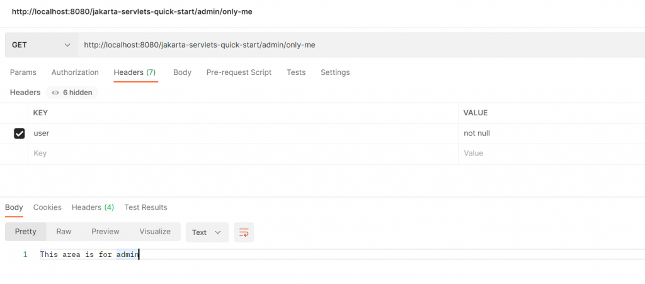
Task: Click the response text 'This area is for admin'
Action: pyautogui.click(x=89, y=255)
